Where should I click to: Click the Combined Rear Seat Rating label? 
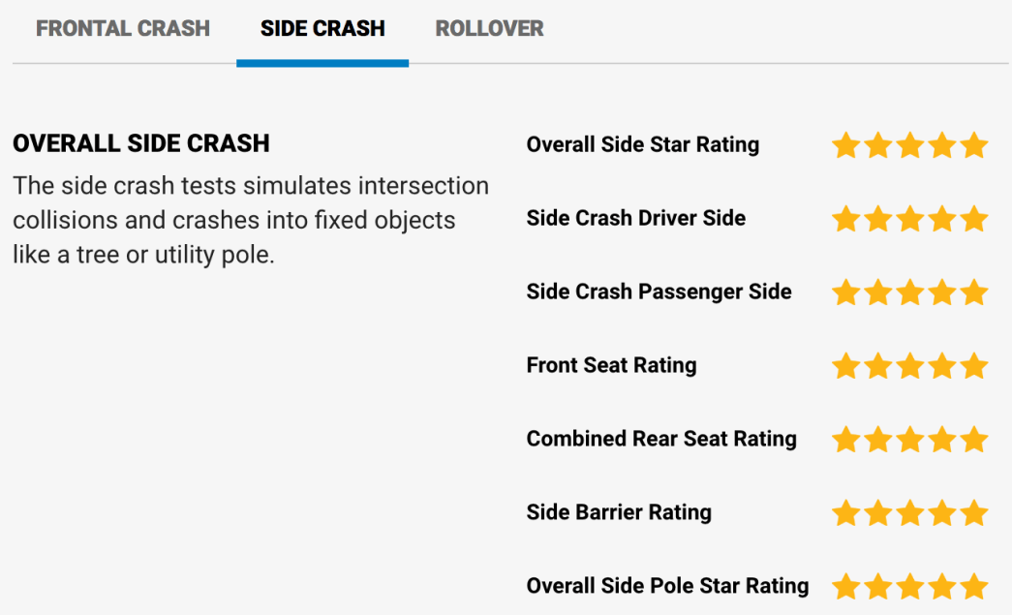(x=661, y=439)
